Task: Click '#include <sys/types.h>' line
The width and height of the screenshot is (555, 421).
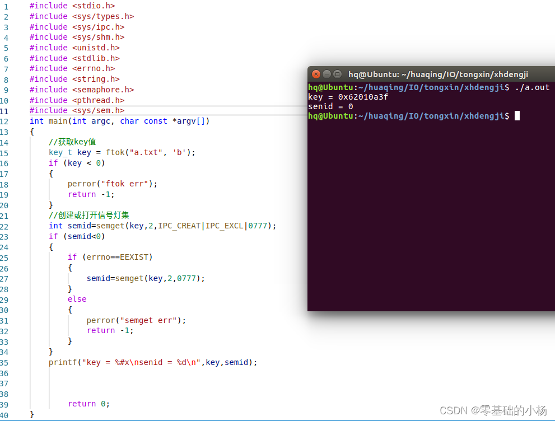Action: point(82,16)
